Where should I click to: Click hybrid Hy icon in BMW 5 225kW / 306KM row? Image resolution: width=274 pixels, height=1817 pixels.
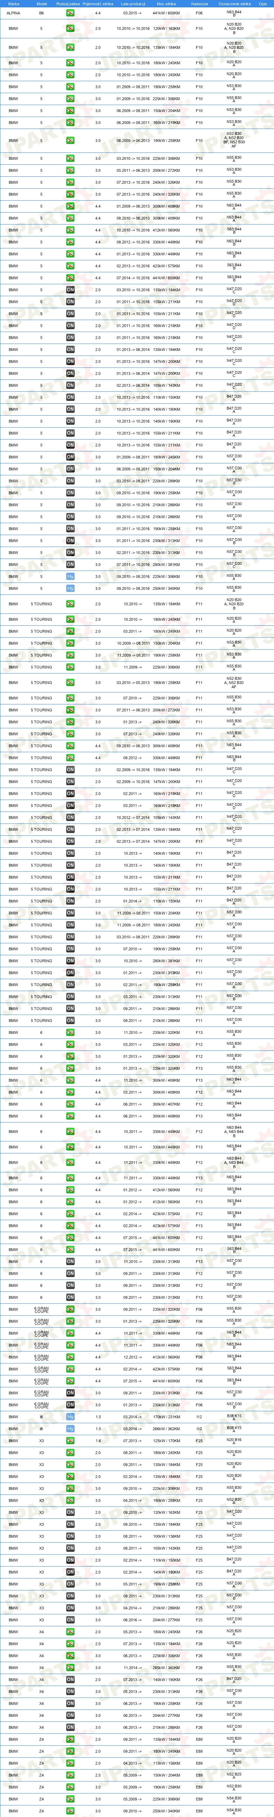point(70,576)
